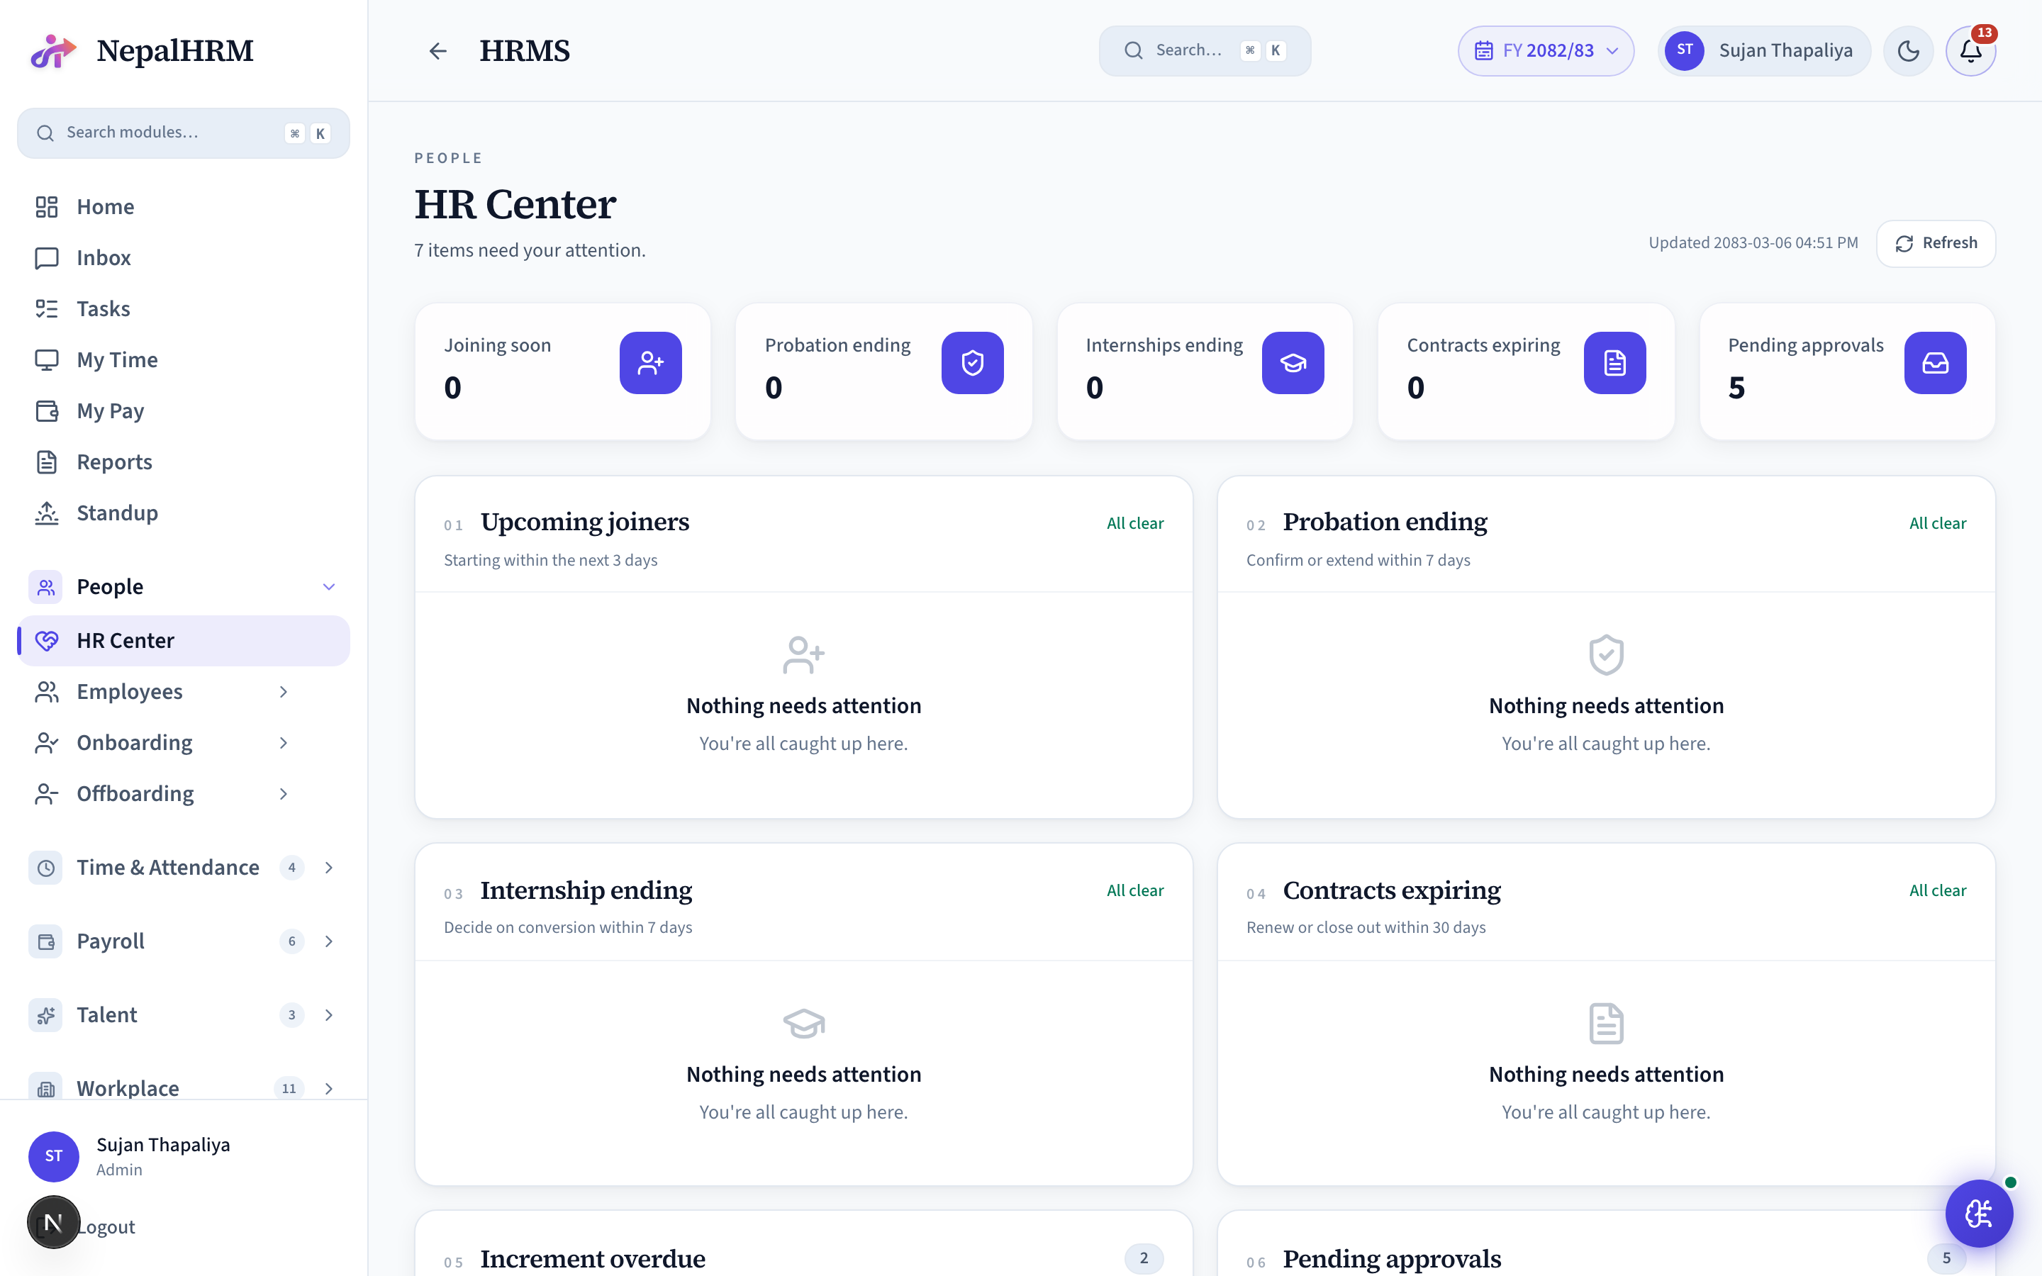
Task: Click the Pending approvals count 5
Action: [1736, 388]
